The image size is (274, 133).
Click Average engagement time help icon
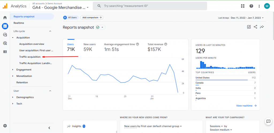click(137, 44)
